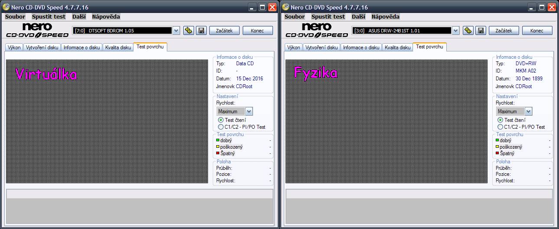Switch to Výkon tab in DTSOFT window

point(14,48)
